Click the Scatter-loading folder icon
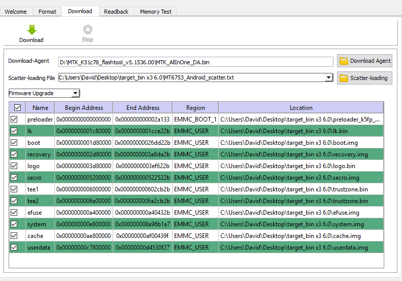Viewport: 402px width, 281px height. click(344, 78)
